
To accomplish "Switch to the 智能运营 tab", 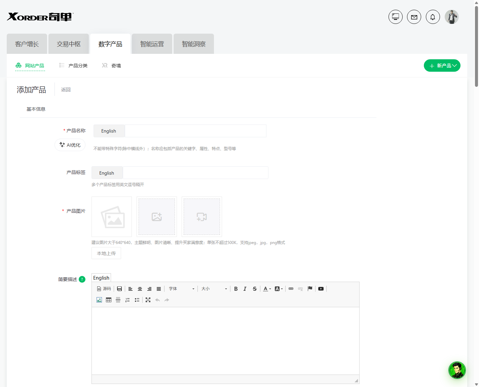I will tap(152, 44).
